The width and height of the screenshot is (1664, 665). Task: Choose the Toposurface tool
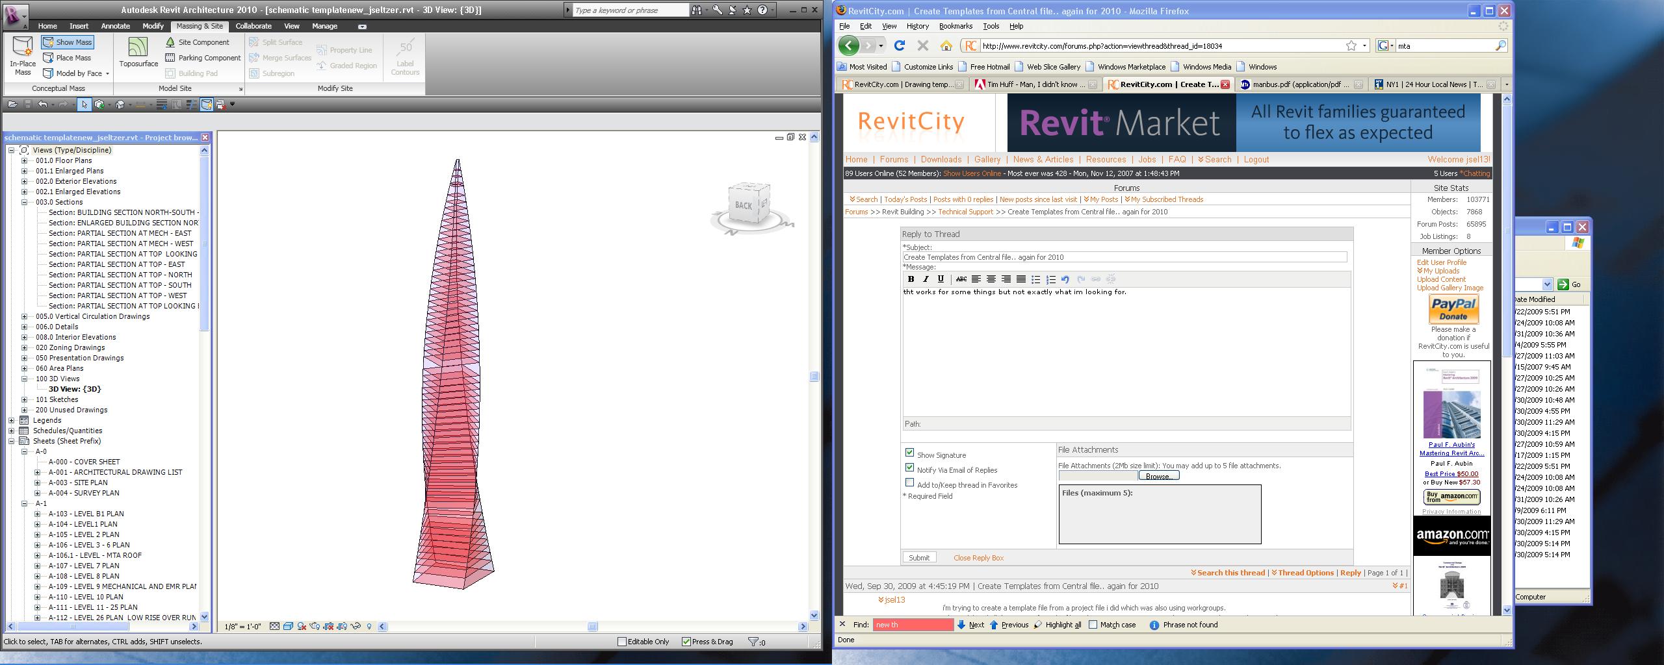pos(138,53)
